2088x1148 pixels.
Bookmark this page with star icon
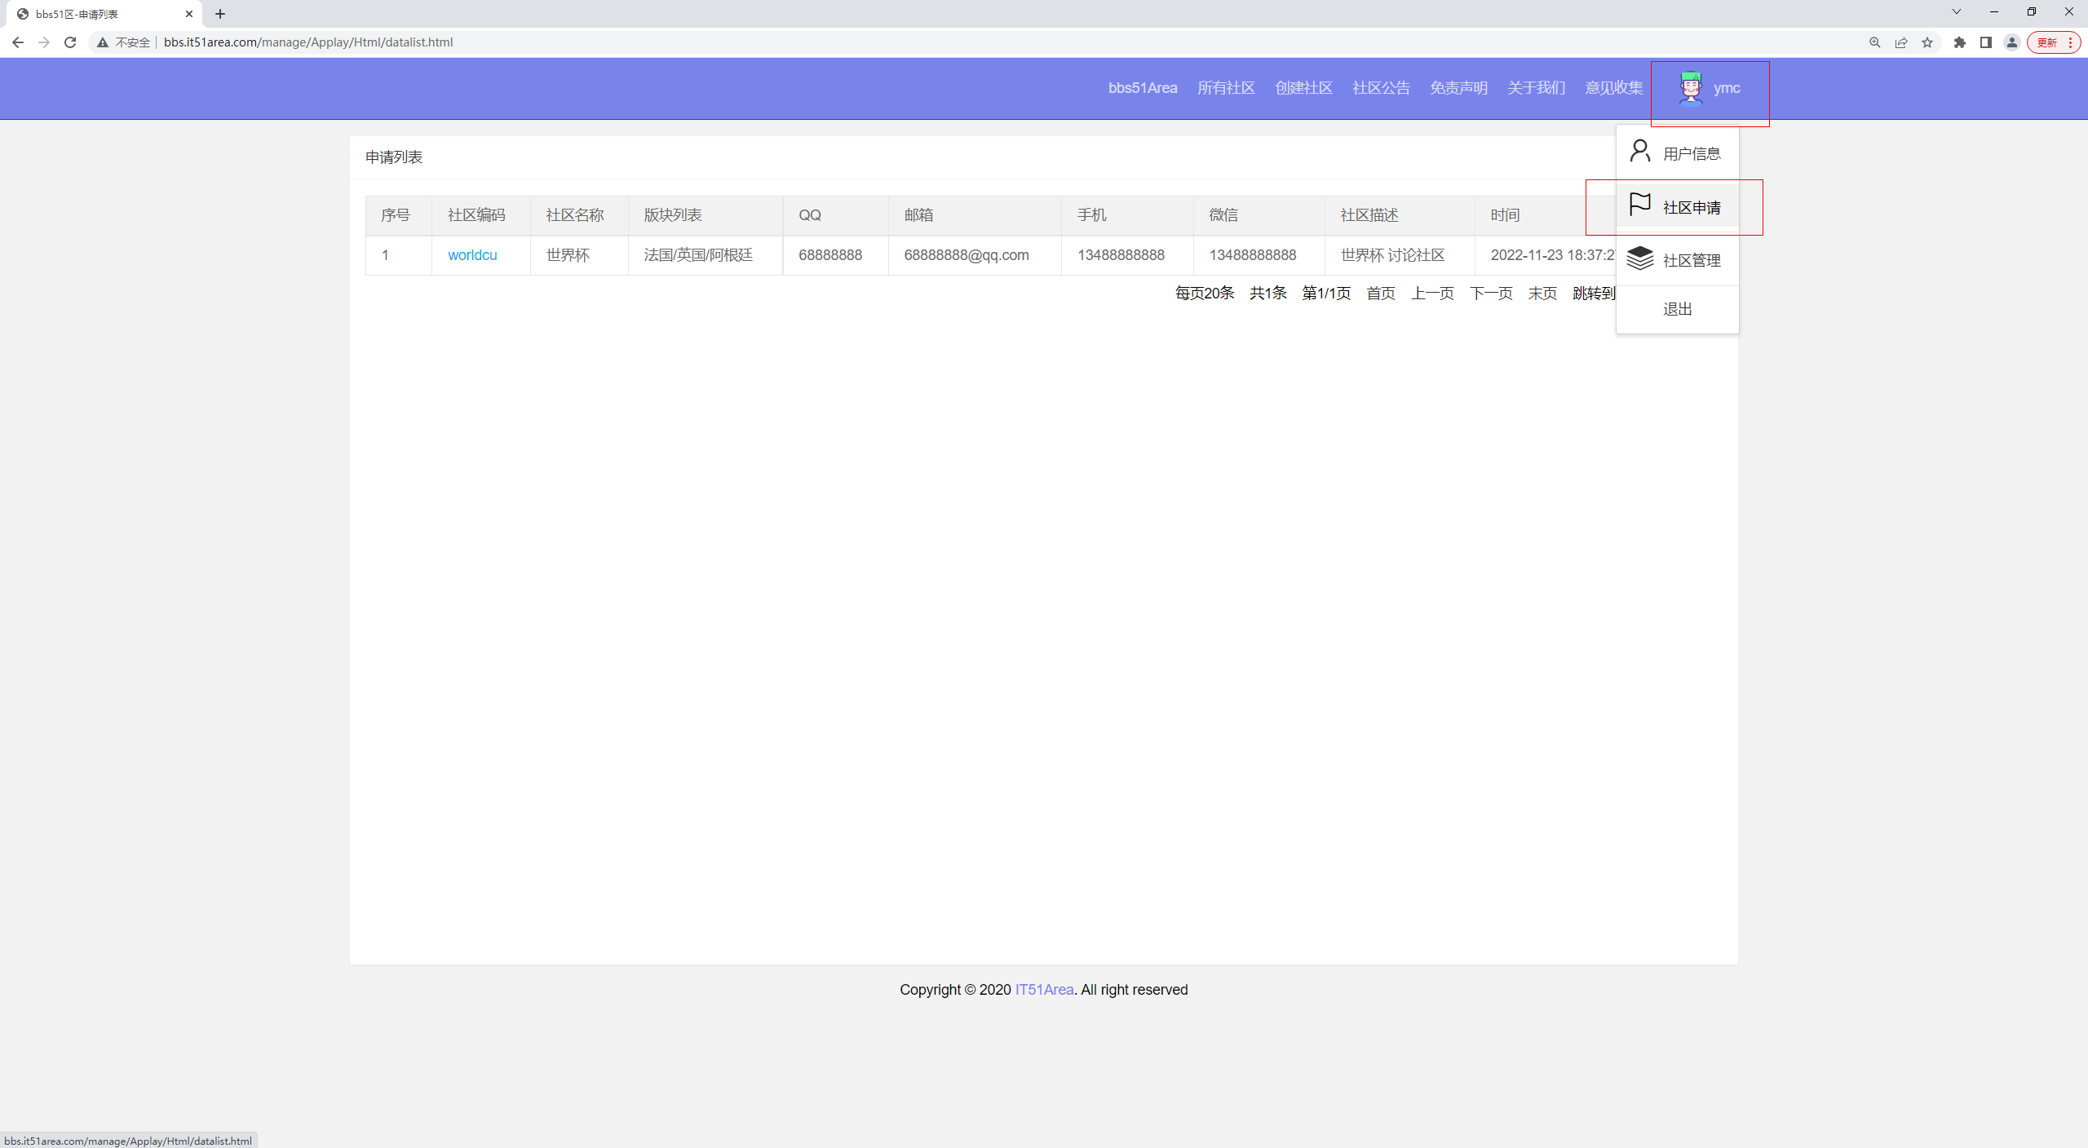(1927, 42)
